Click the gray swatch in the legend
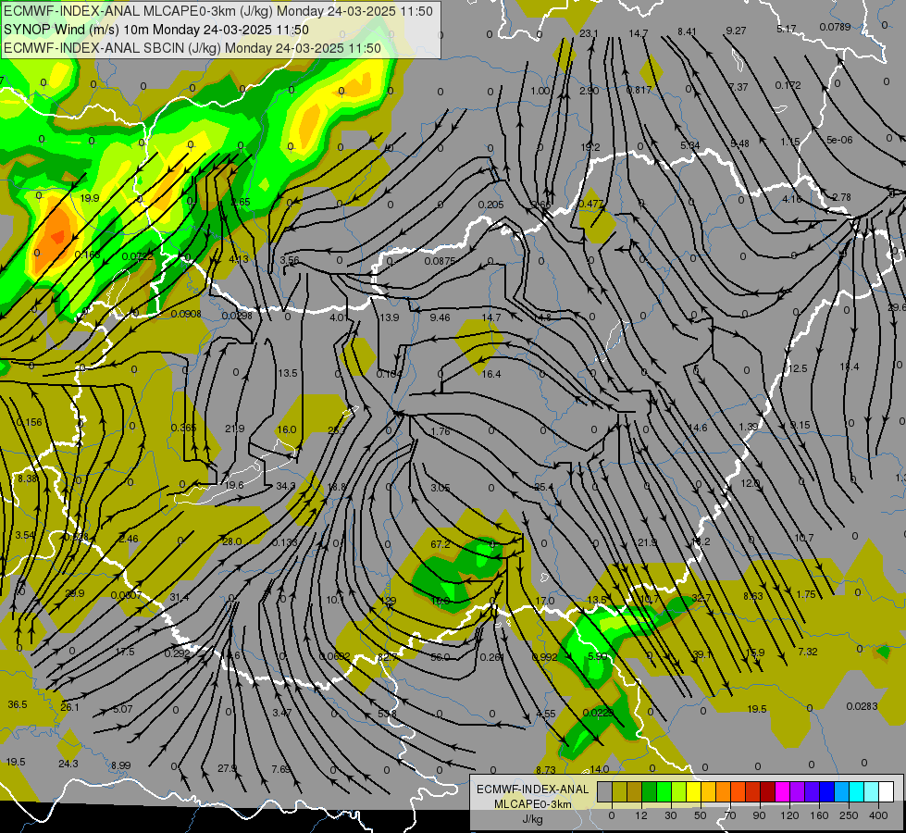Viewport: 906px width, 833px height. pos(604,792)
